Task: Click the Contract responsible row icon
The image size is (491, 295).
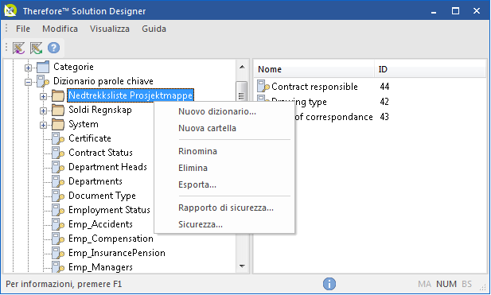Action: click(x=263, y=86)
